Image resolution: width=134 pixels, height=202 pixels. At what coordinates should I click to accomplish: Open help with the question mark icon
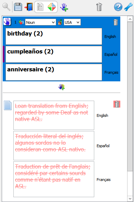point(118,7)
